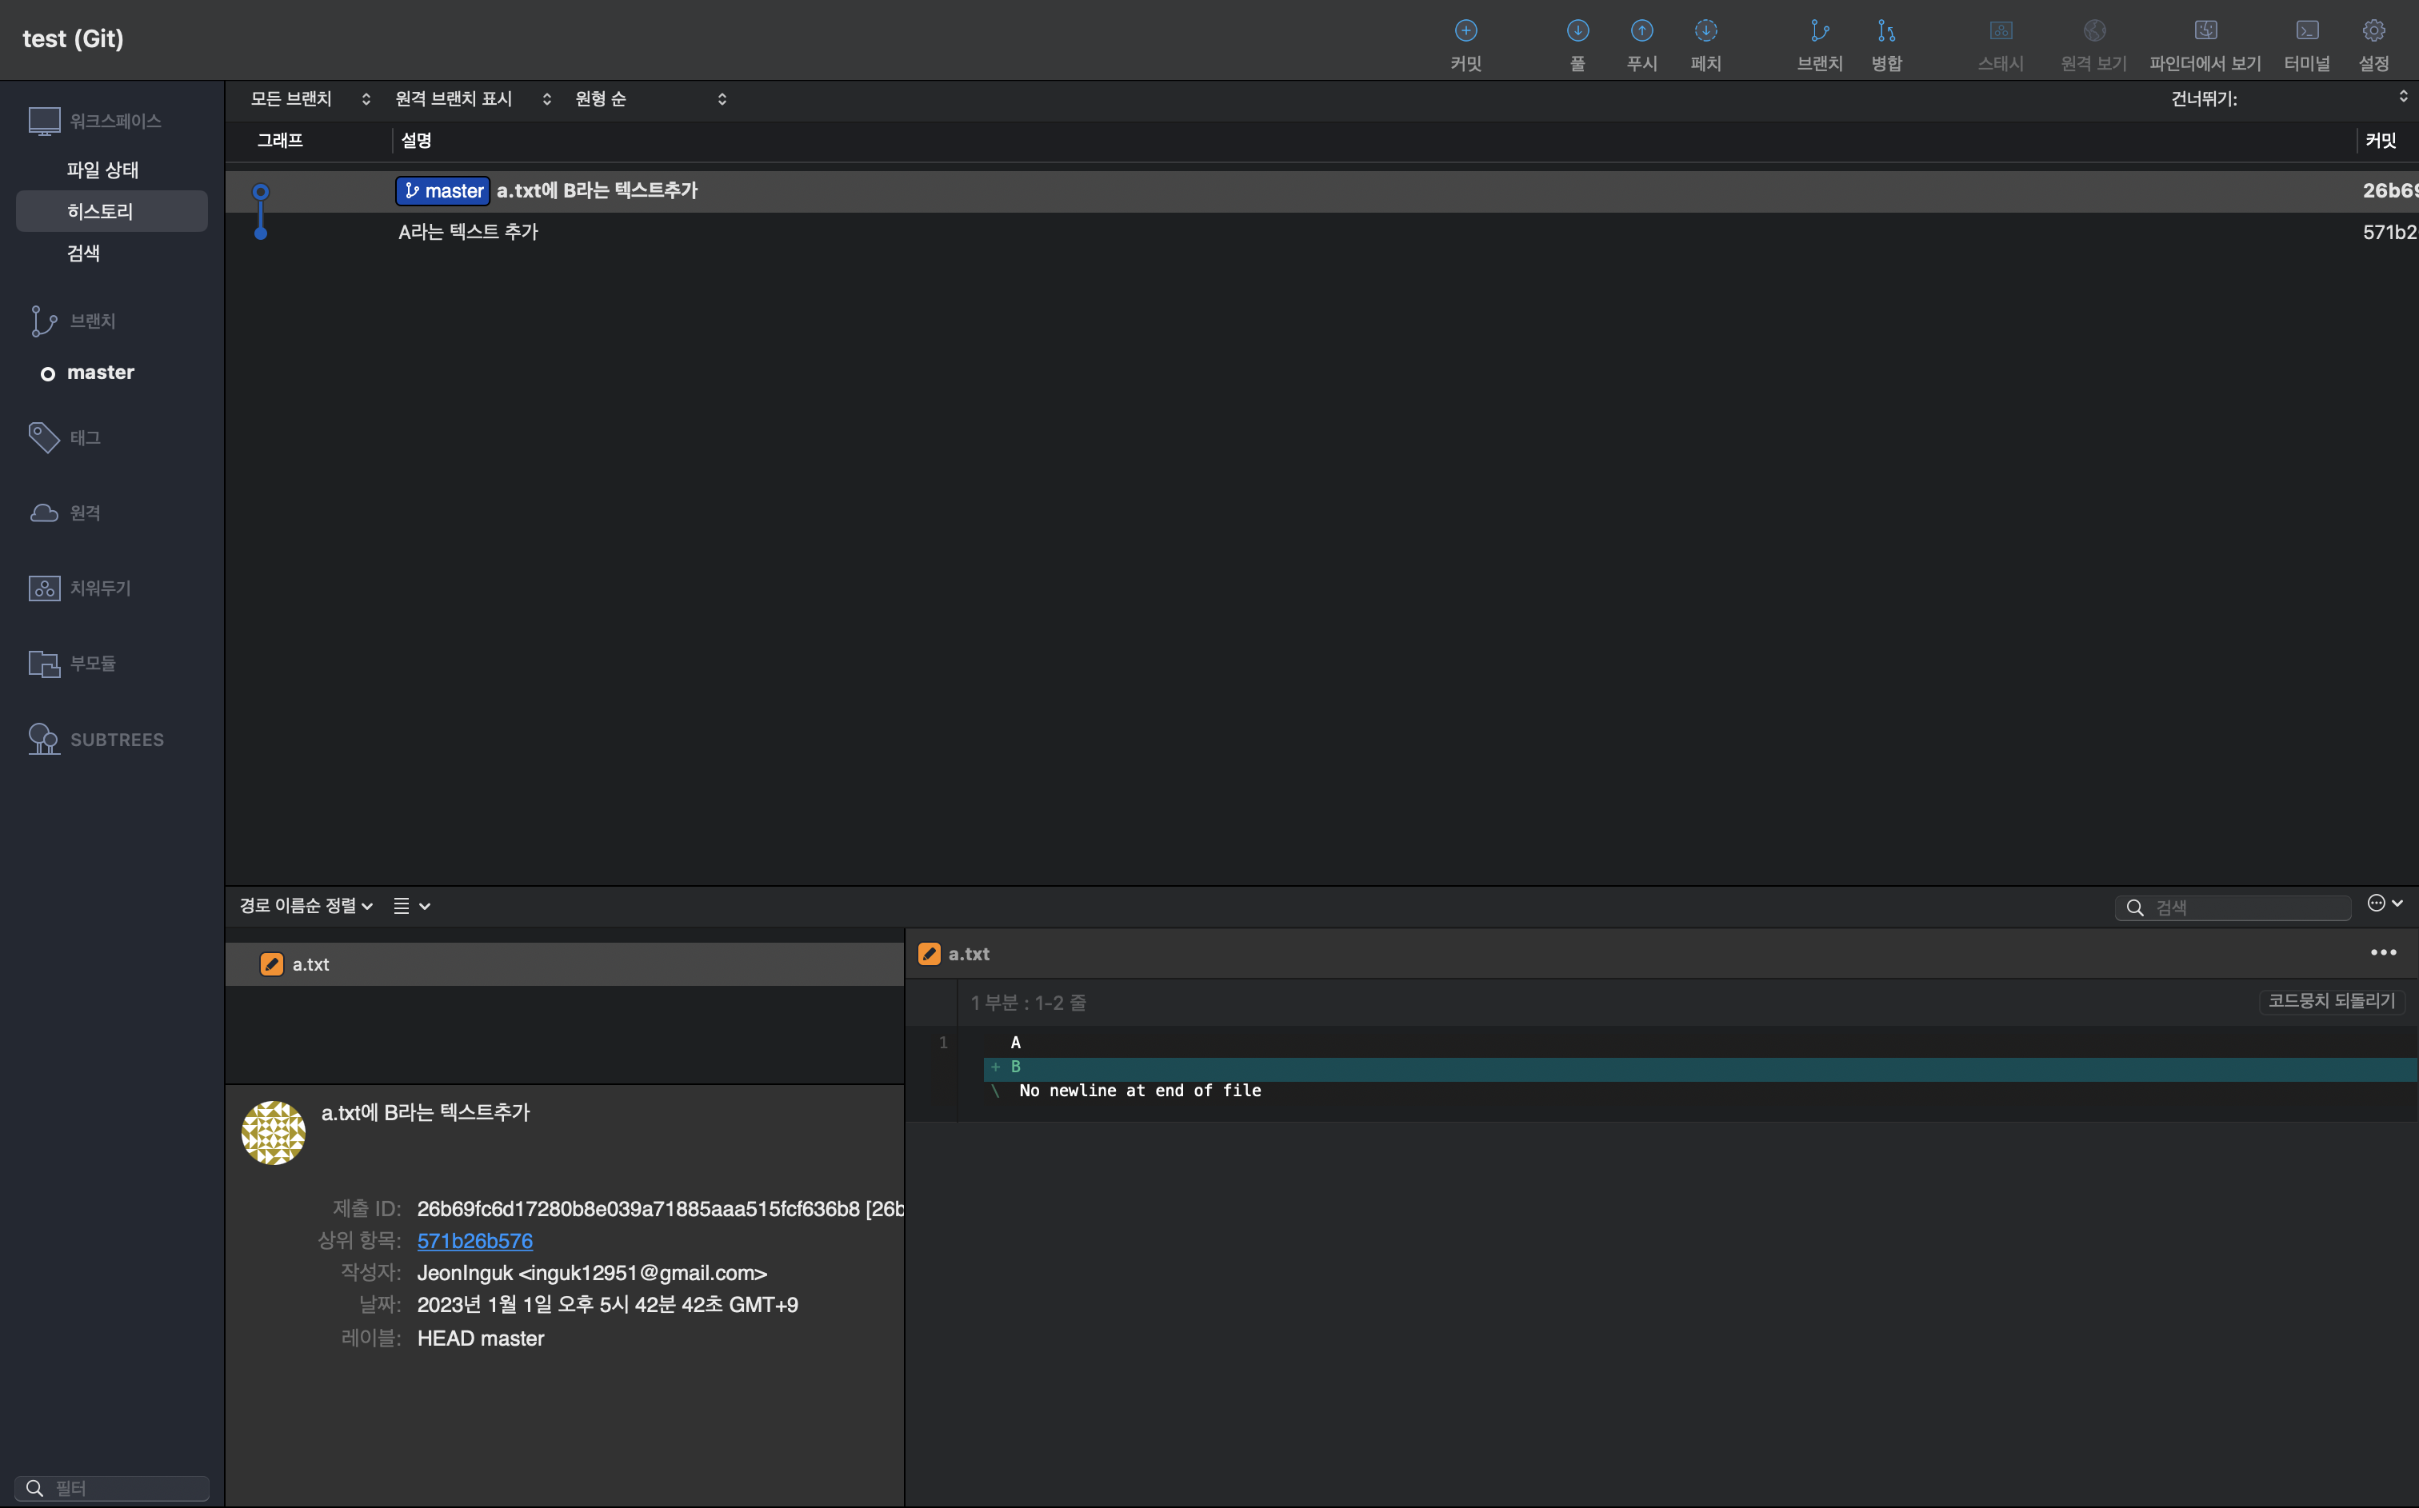The width and height of the screenshot is (2419, 1508).
Task: Open the Branch (브랜치) toolbar tool
Action: (1820, 32)
